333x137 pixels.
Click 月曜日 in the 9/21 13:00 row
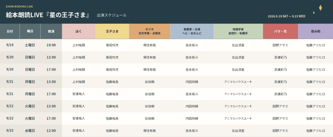[x=30, y=82]
